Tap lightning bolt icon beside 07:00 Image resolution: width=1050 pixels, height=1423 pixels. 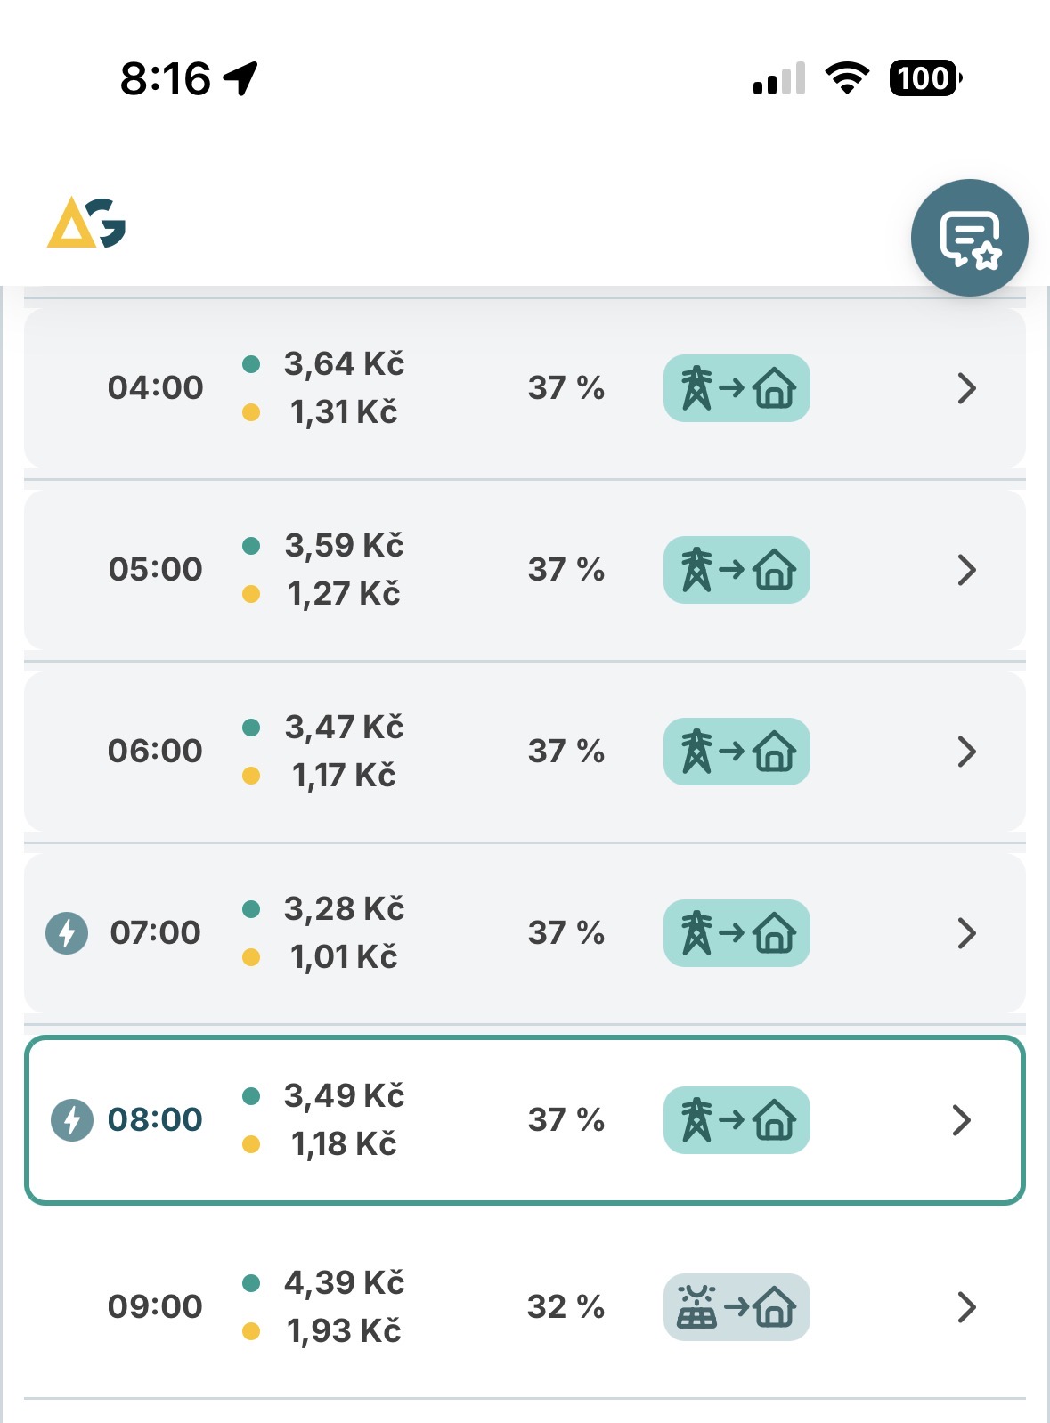point(67,933)
